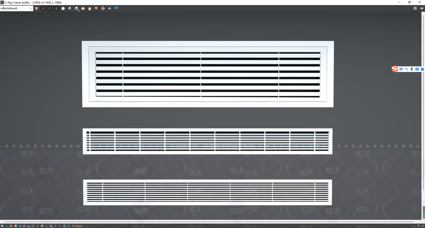The image size is (425, 228).
Task: Open the pixel information icon
Action: (11, 226)
